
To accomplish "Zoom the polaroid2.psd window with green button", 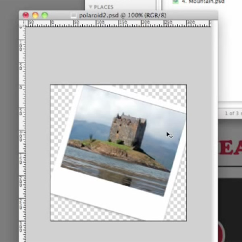I will point(45,15).
